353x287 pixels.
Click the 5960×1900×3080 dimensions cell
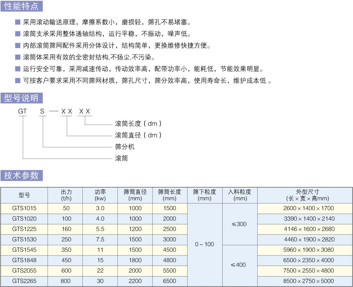click(305, 250)
